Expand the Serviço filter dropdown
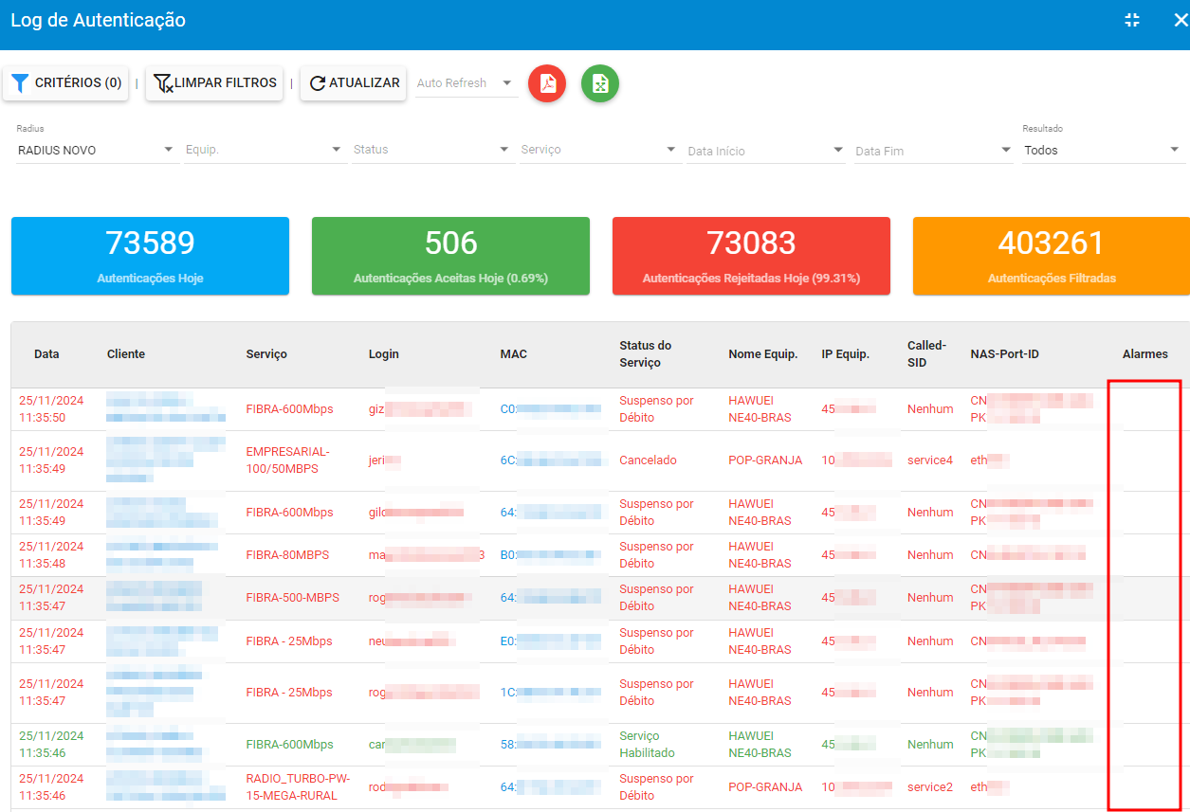Screen dimensions: 1190x812 point(599,150)
